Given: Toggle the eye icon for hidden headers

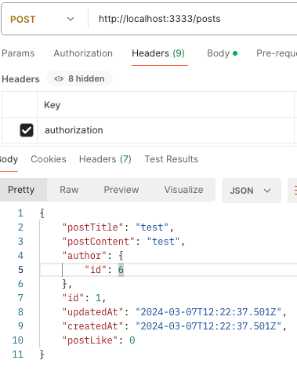Looking at the screenshot, I should [x=59, y=78].
